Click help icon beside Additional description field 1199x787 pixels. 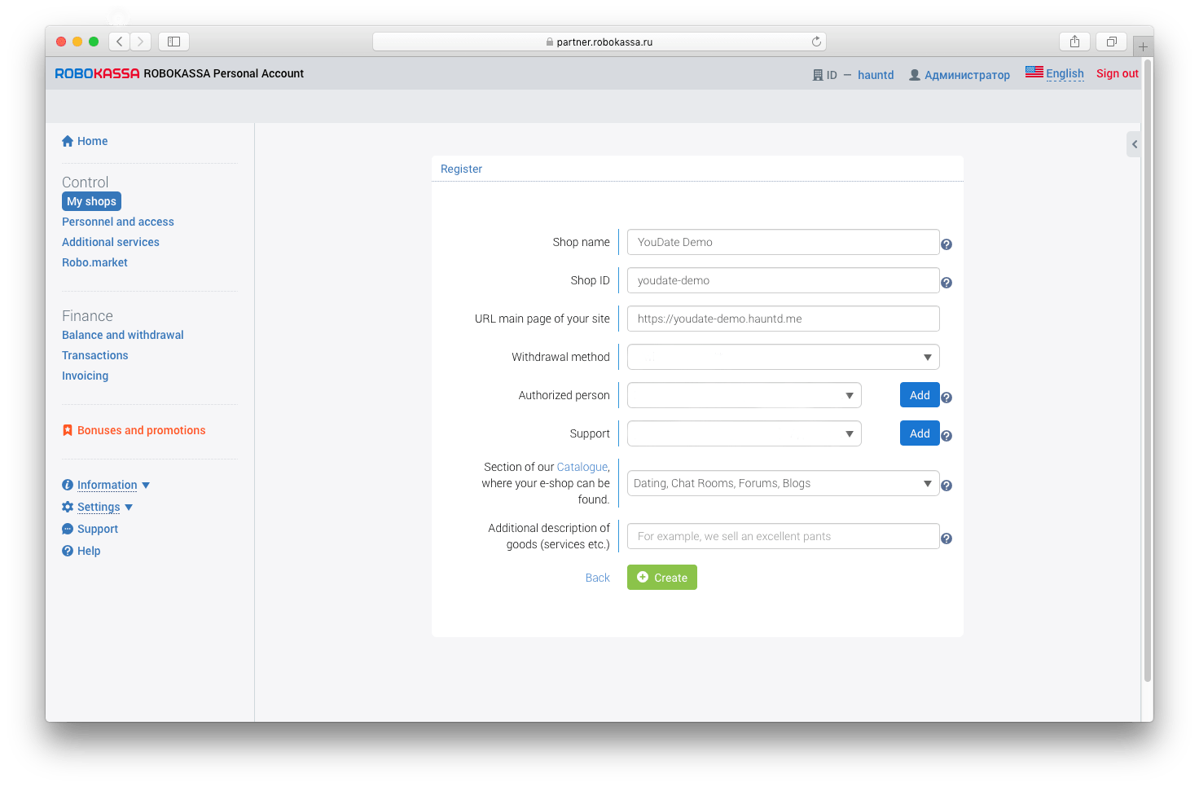click(x=946, y=539)
